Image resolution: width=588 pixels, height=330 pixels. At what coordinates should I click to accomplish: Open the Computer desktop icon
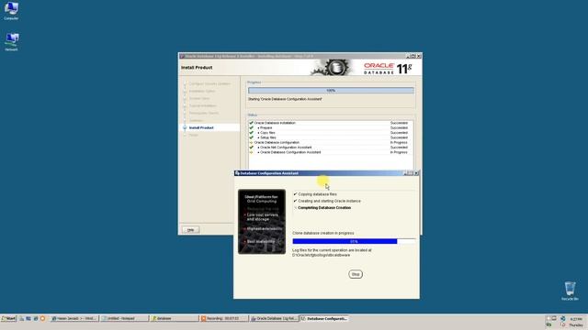[x=11, y=11]
